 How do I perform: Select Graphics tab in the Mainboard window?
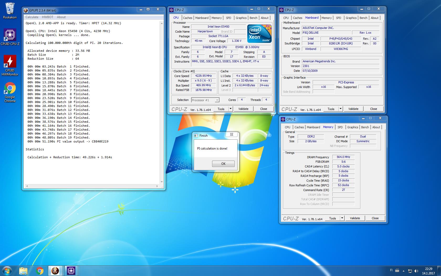351,18
